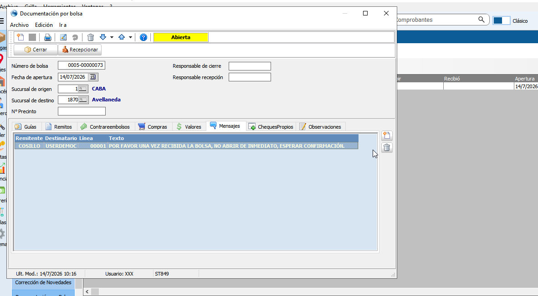Open dropdown next to down arrow
Viewport: 538px width, 296px height.
pos(112,37)
